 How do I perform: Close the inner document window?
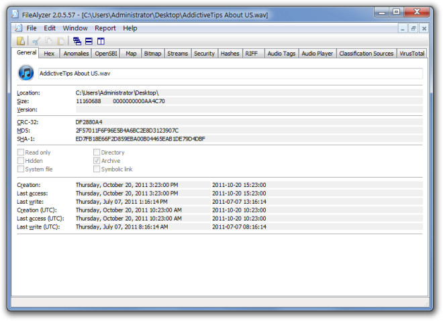(424, 28)
